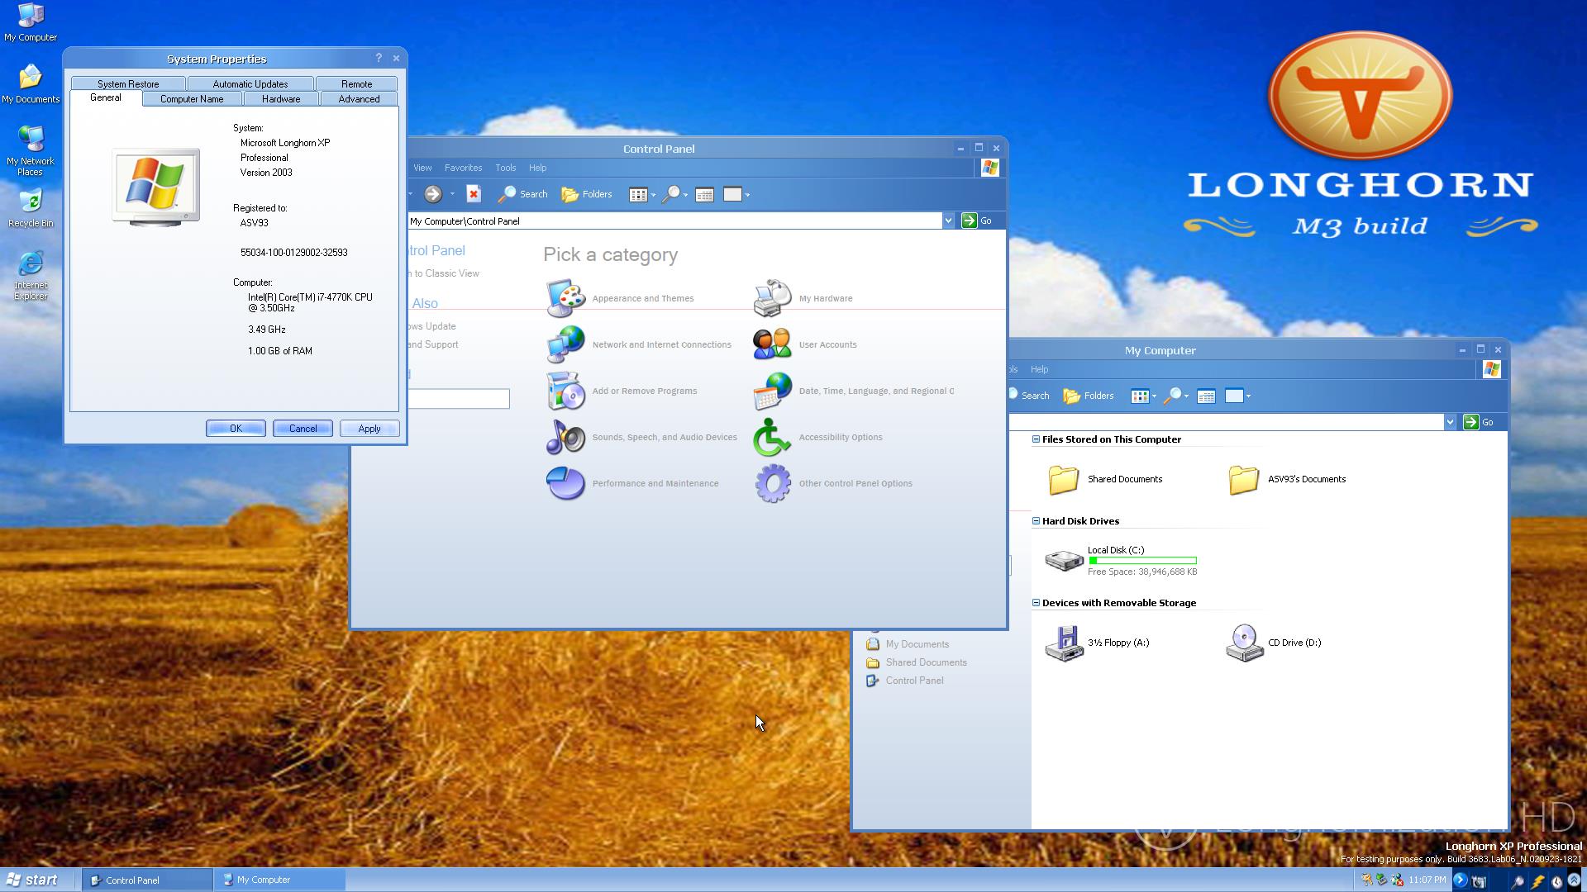Open the CD Drive (D:) icon
1587x892 pixels.
click(x=1244, y=643)
